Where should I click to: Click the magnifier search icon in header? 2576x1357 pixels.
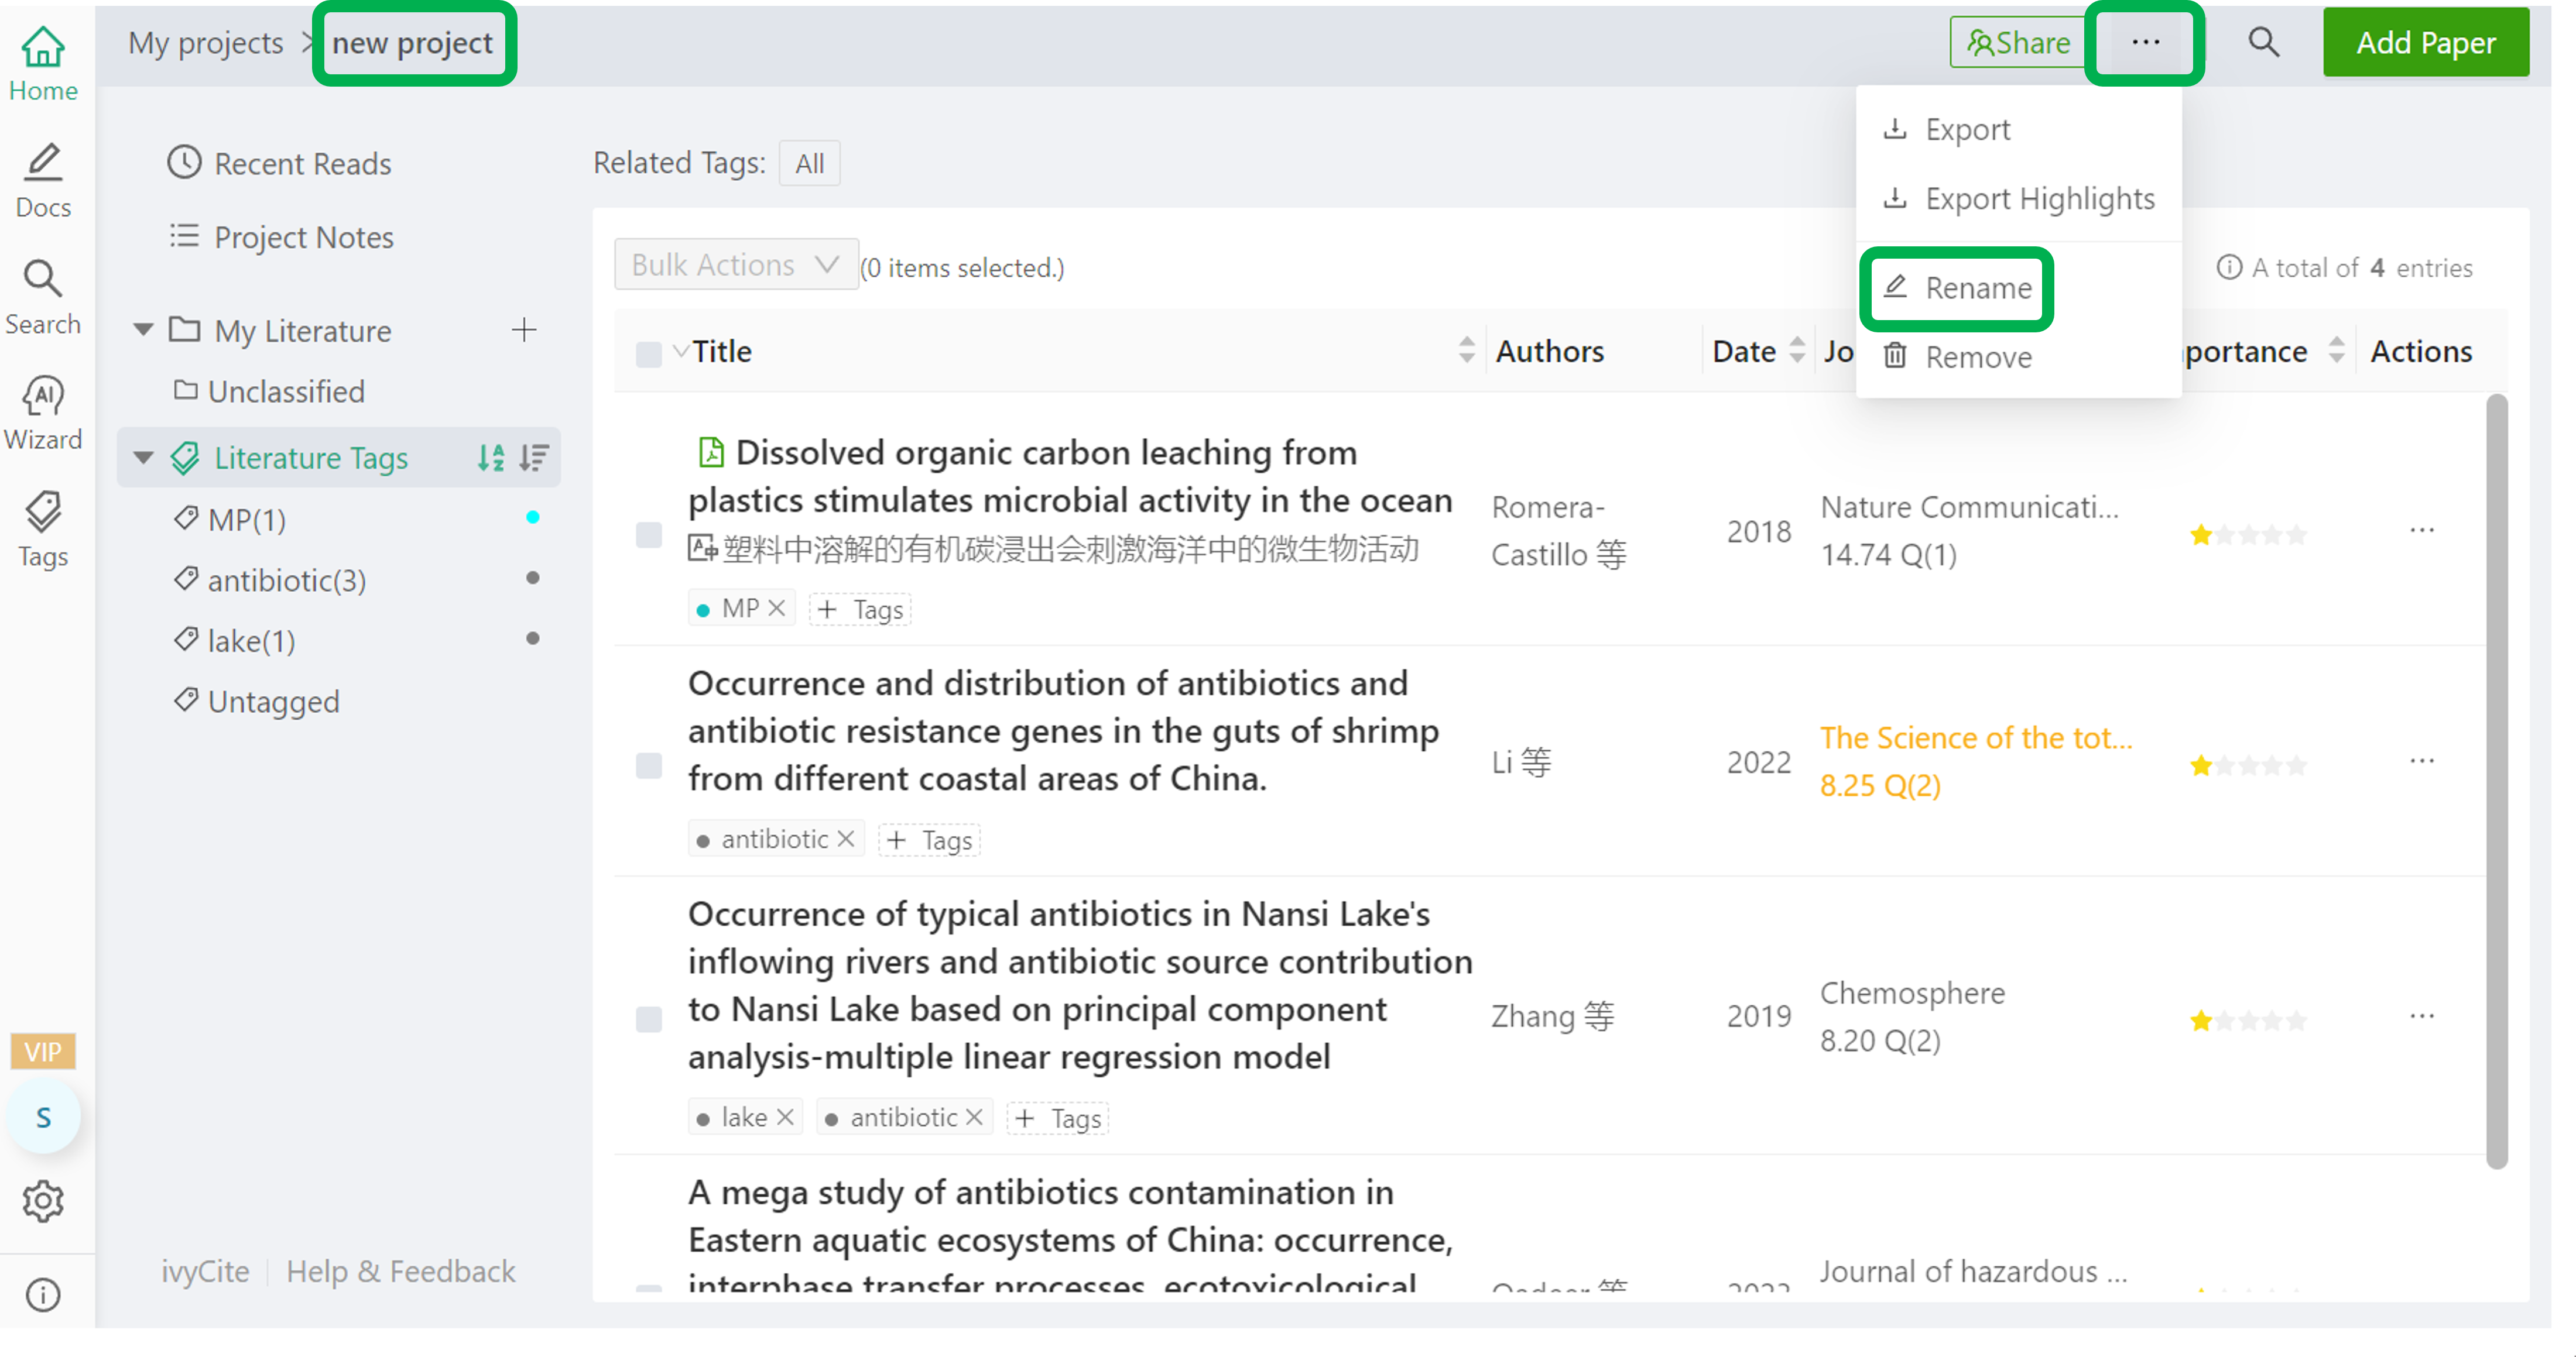pos(2264,43)
